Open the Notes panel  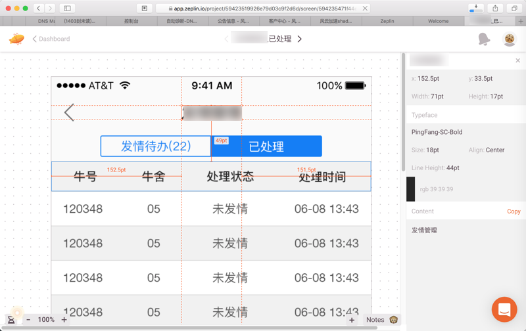(x=382, y=320)
